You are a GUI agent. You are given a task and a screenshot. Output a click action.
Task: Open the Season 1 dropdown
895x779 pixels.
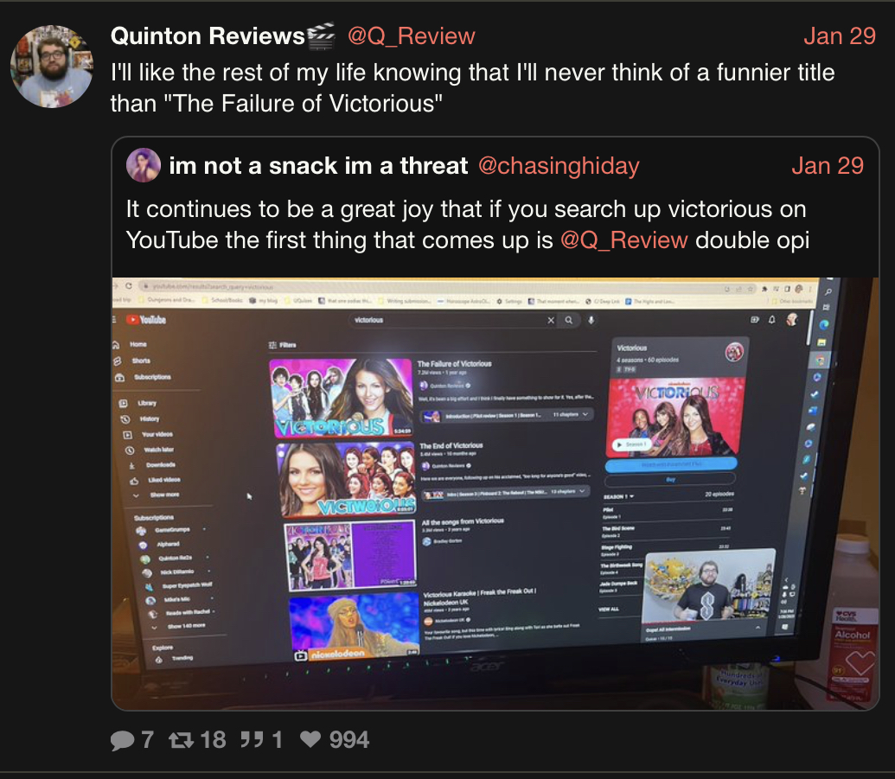[618, 496]
